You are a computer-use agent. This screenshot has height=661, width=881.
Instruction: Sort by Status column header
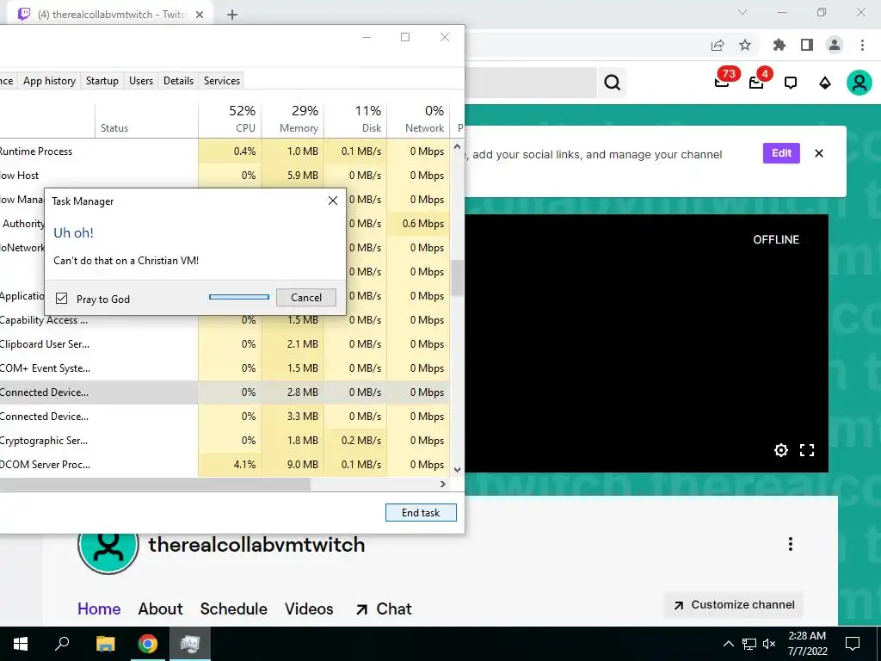pos(146,120)
